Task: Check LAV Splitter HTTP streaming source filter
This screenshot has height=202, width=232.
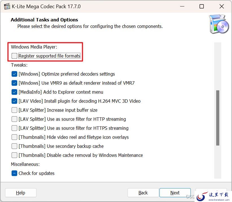Action: pyautogui.click(x=14, y=119)
